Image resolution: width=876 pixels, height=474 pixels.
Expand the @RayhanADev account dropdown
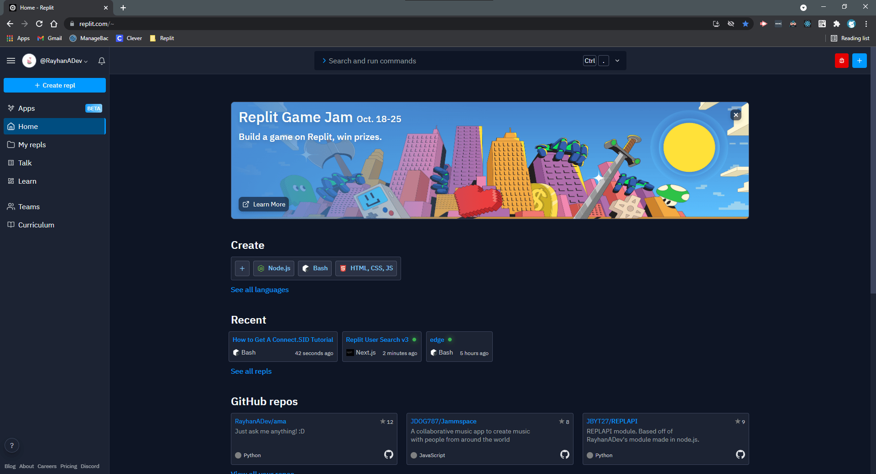pyautogui.click(x=64, y=61)
